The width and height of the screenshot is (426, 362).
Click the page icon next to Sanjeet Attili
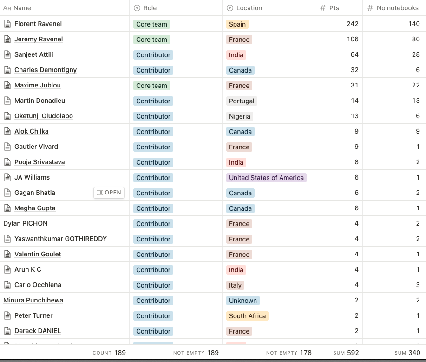pos(7,54)
